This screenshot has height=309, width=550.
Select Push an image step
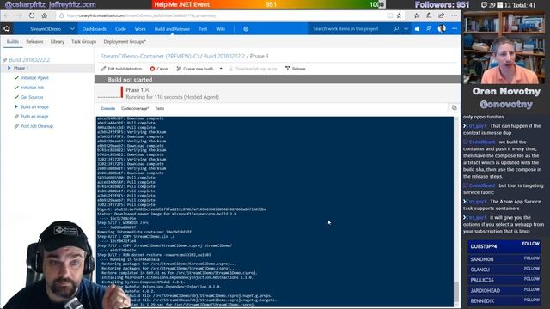coord(34,117)
